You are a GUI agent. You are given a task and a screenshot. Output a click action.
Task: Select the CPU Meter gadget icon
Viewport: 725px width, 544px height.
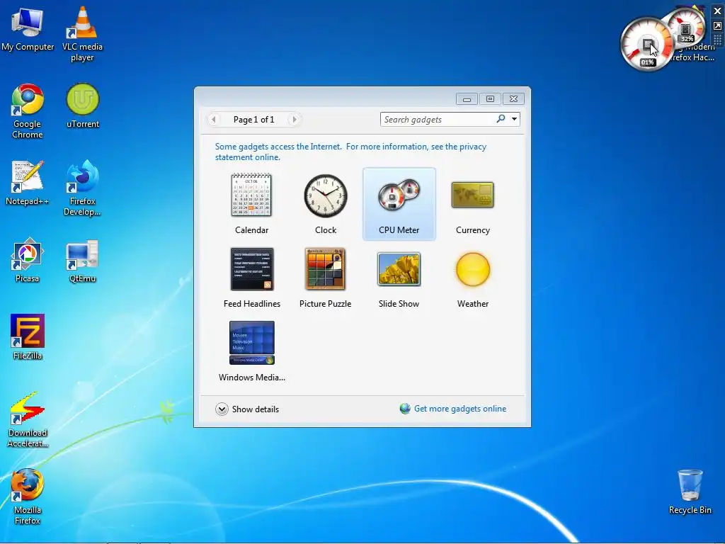click(x=399, y=195)
